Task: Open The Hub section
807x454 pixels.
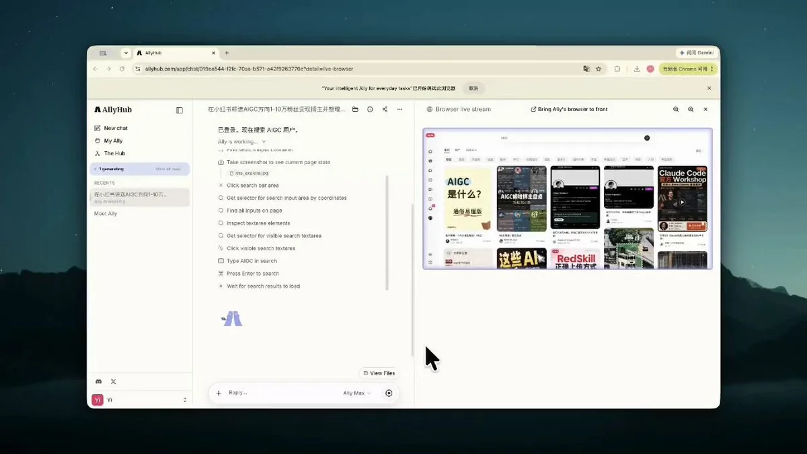Action: tap(110, 153)
